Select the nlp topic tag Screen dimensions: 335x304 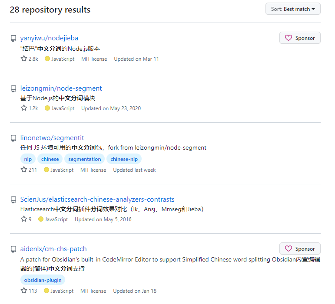point(28,159)
